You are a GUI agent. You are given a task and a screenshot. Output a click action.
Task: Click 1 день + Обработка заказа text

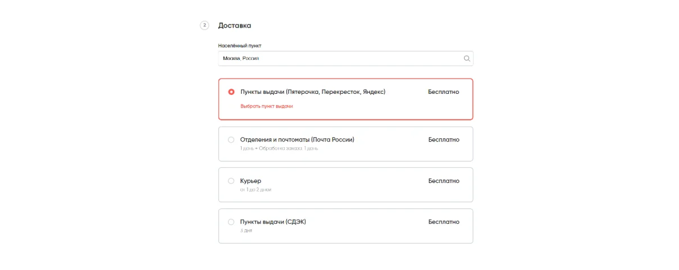279,148
